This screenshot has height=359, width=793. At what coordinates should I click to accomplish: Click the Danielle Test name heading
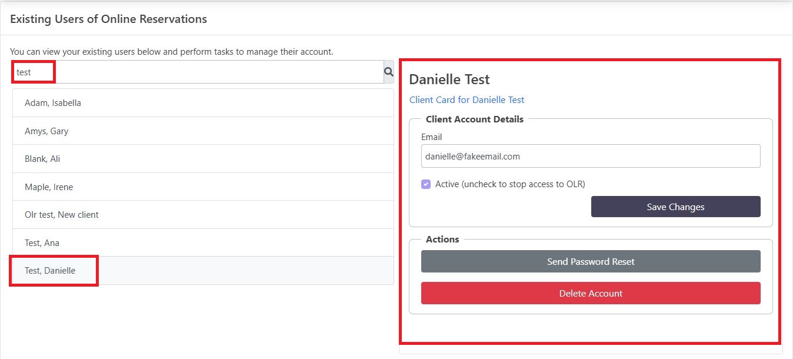[449, 79]
